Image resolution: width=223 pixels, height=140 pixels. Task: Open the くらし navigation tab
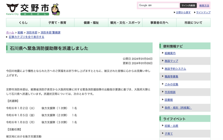point(23,22)
